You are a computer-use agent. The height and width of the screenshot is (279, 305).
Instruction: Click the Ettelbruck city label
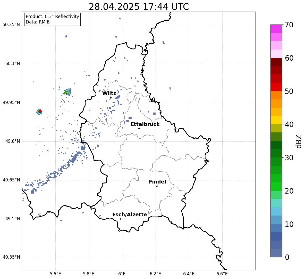145,124
